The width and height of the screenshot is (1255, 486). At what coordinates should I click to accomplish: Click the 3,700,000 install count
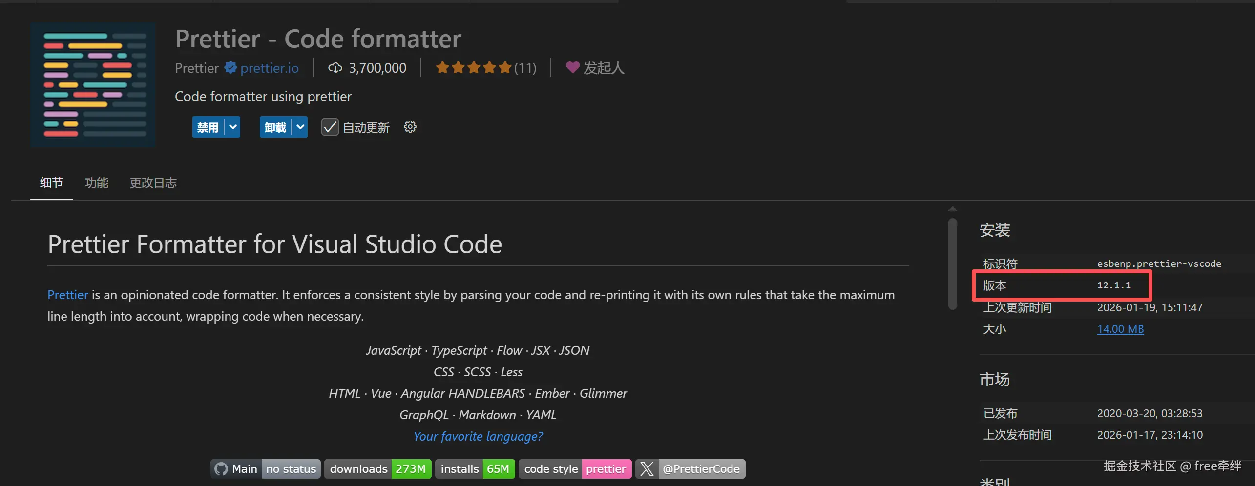(377, 68)
